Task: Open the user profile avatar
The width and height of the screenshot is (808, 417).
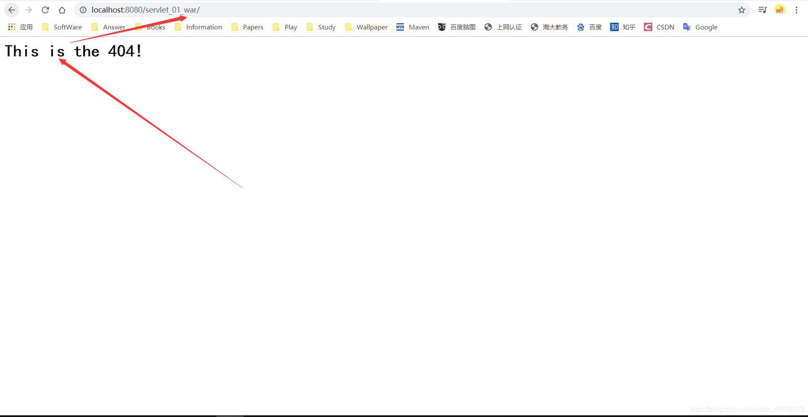Action: pyautogui.click(x=780, y=10)
